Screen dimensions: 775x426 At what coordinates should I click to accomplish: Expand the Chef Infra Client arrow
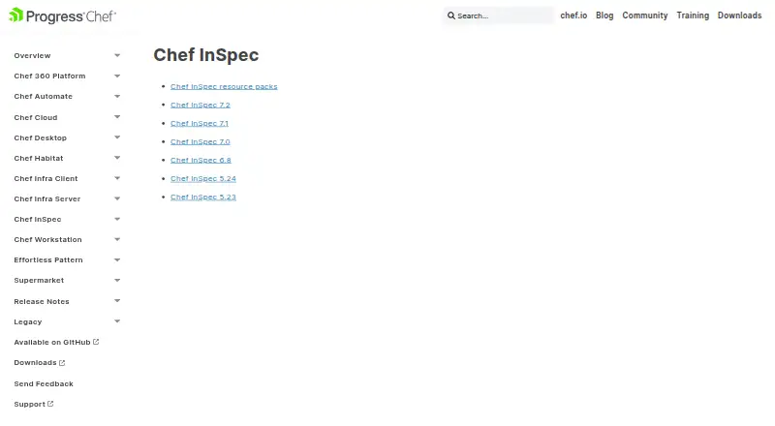coord(117,178)
